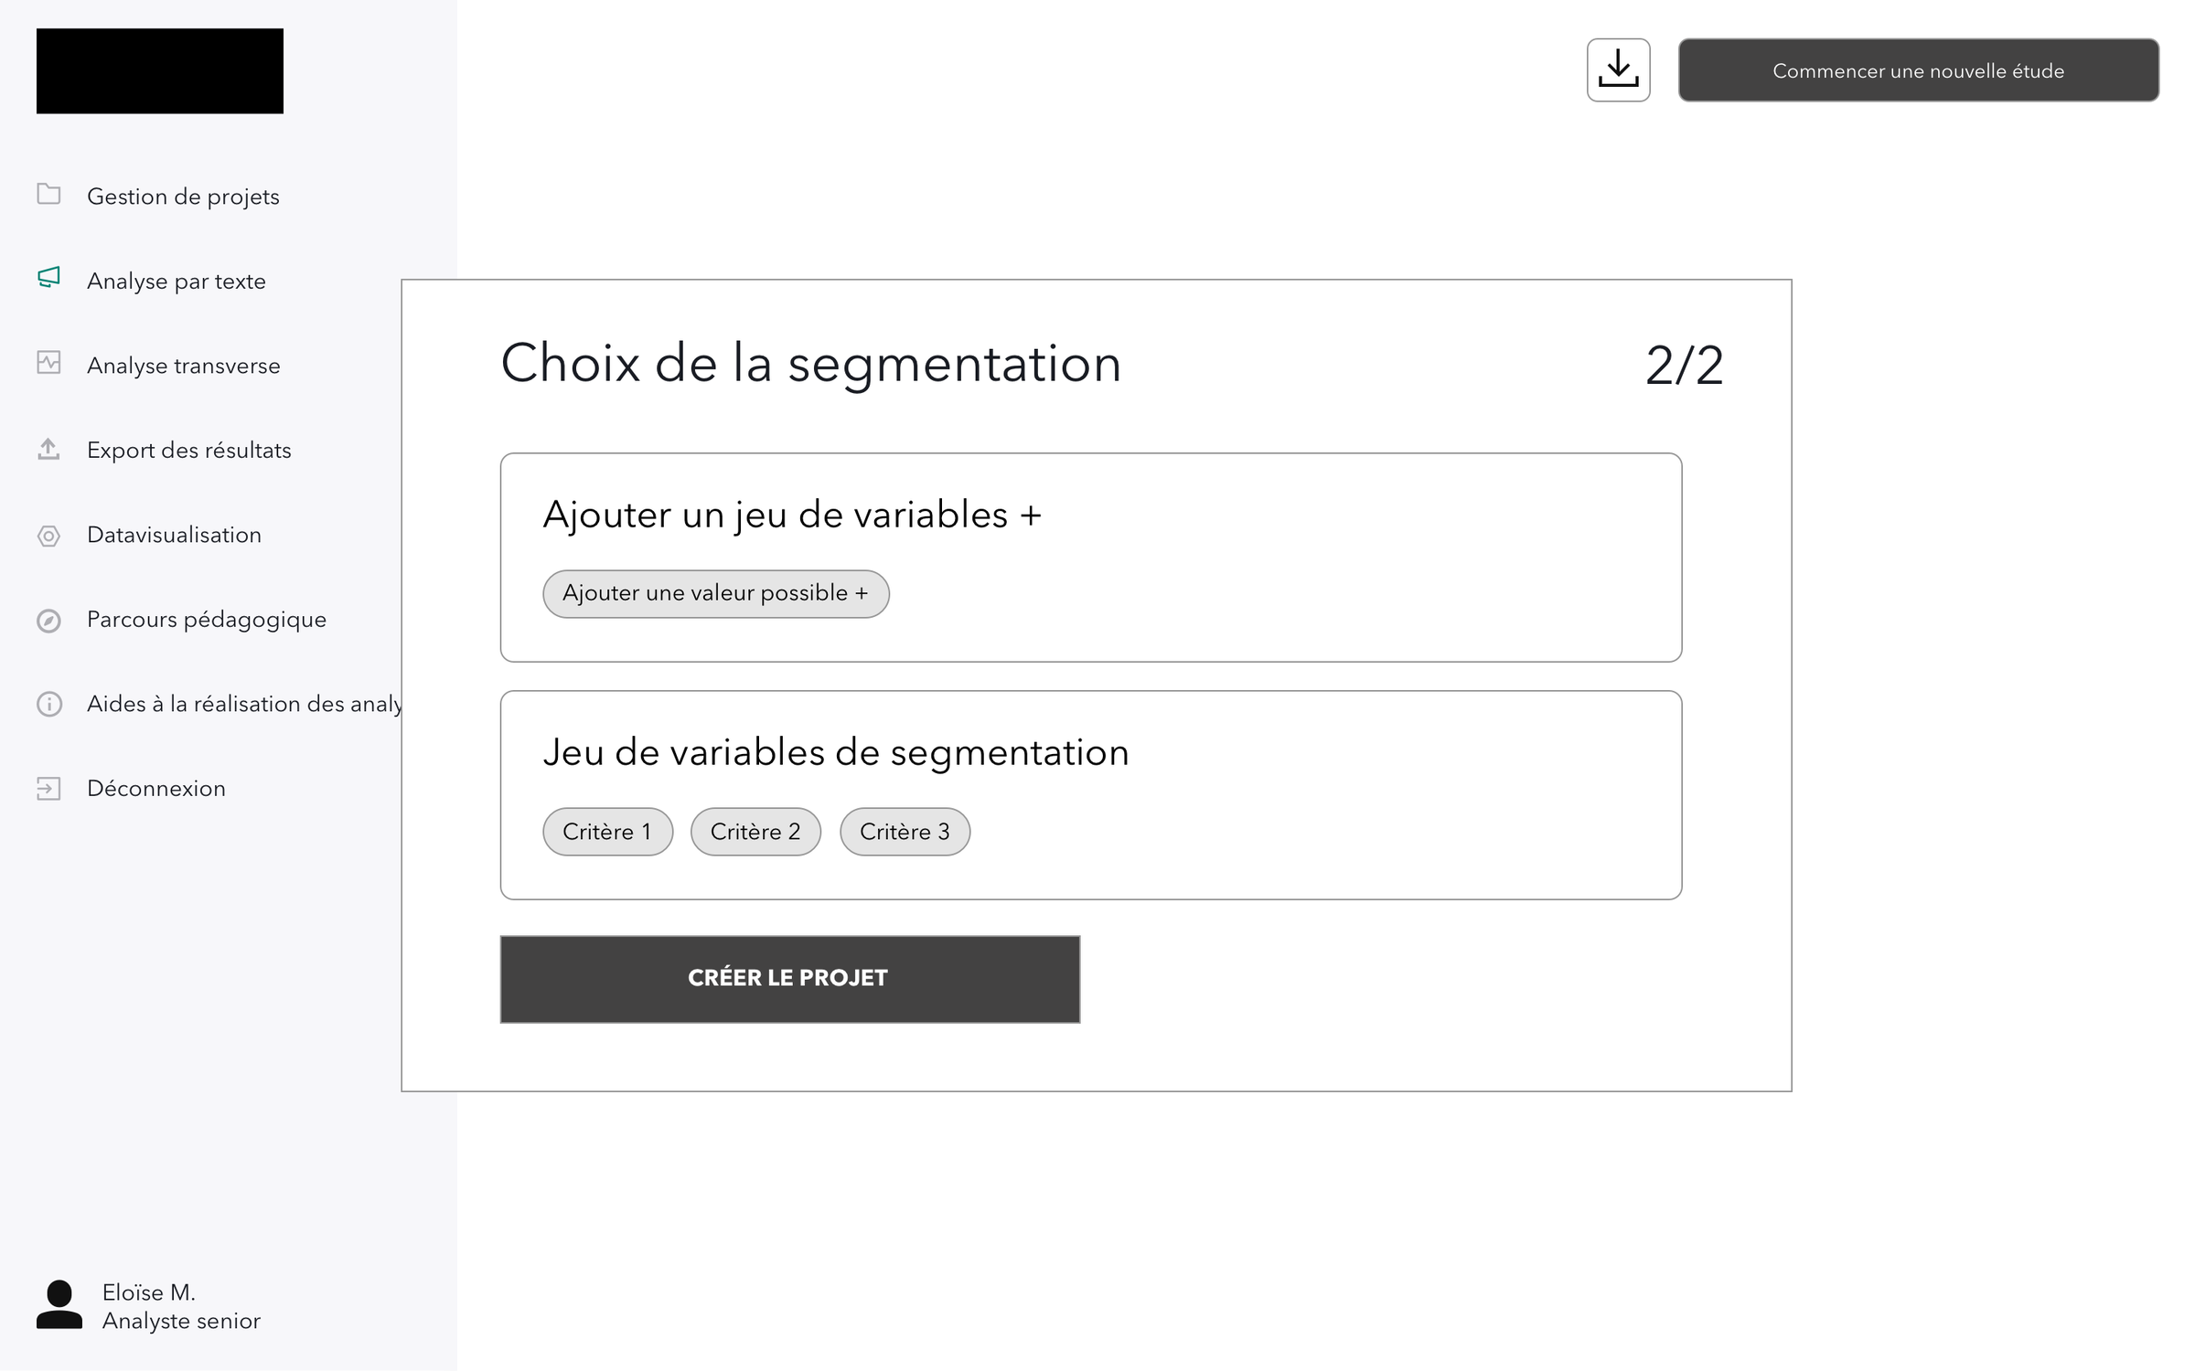
Task: Click the user avatar icon for Eloïse M.
Action: (59, 1305)
